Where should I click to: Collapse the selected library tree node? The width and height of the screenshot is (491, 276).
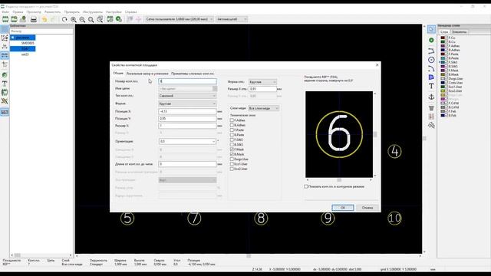[13, 38]
